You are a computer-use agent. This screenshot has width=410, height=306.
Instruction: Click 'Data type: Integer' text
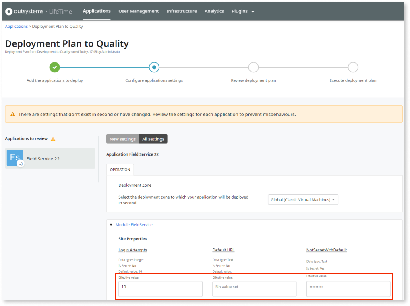pos(131,260)
